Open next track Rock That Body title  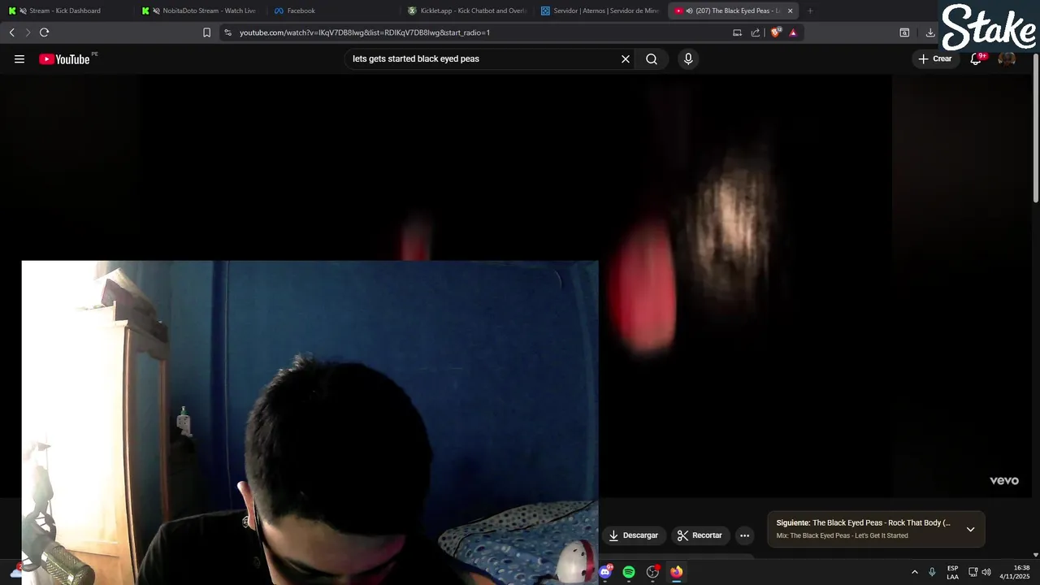[x=863, y=522]
